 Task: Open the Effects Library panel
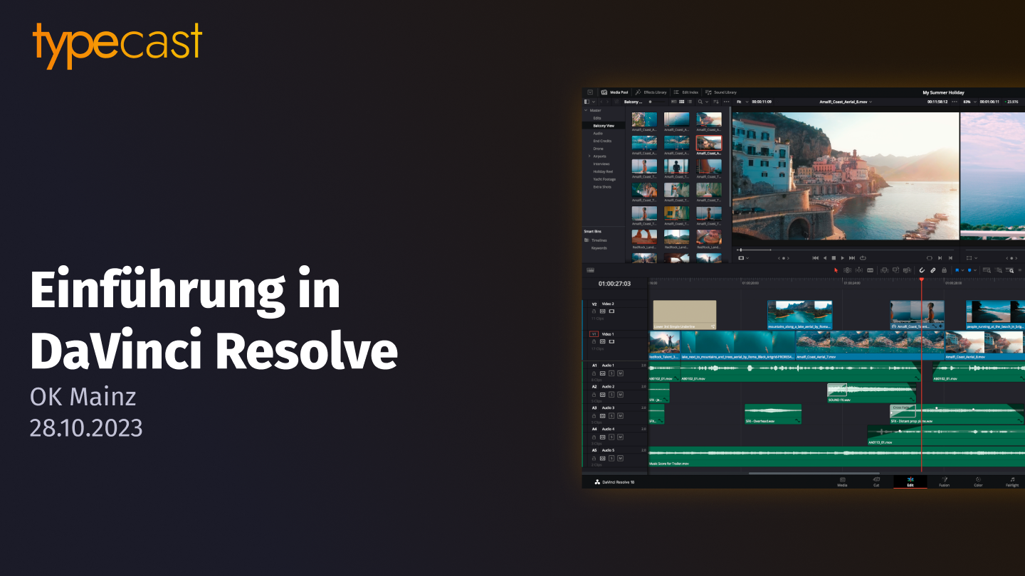(x=651, y=92)
